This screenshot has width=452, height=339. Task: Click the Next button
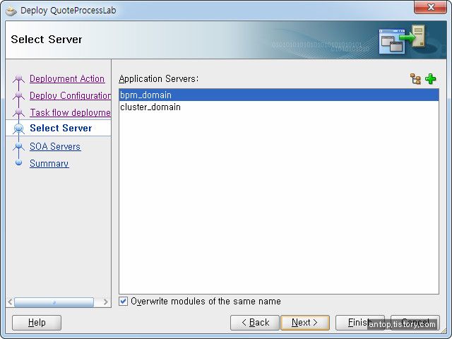(305, 322)
